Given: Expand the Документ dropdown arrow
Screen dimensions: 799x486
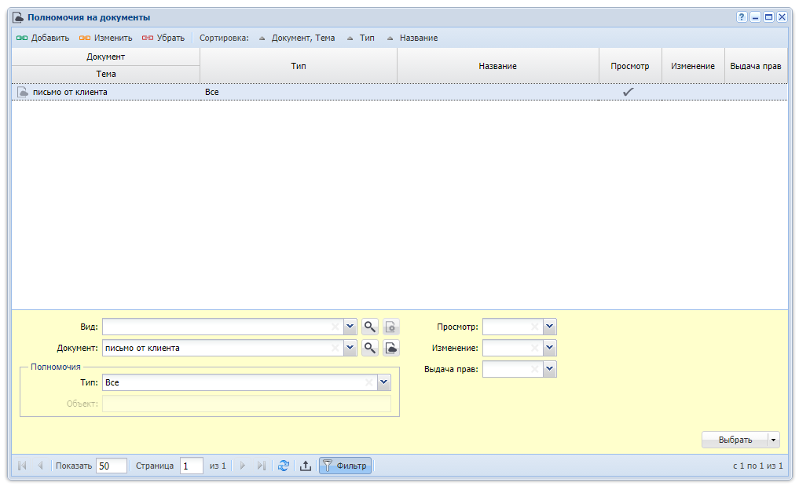Looking at the screenshot, I should pos(350,348).
